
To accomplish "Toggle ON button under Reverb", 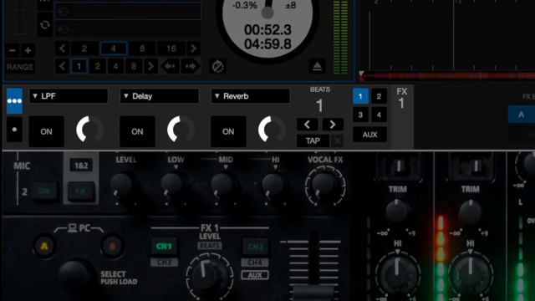I will (x=228, y=132).
